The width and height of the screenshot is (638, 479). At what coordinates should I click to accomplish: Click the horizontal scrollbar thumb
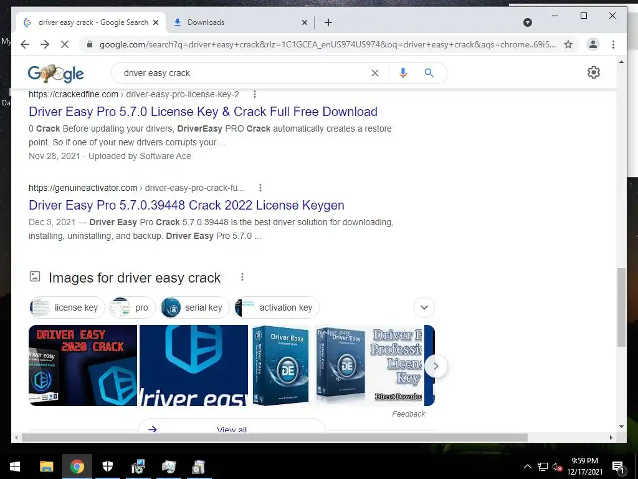[275, 437]
